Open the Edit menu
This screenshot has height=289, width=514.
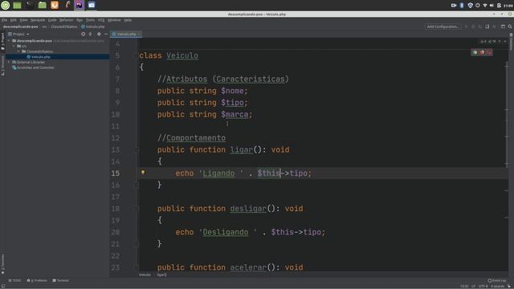pos(13,20)
